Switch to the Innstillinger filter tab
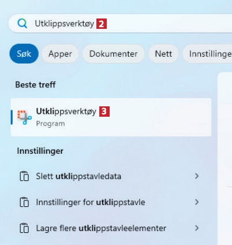This screenshot has width=232, height=245. [x=207, y=54]
